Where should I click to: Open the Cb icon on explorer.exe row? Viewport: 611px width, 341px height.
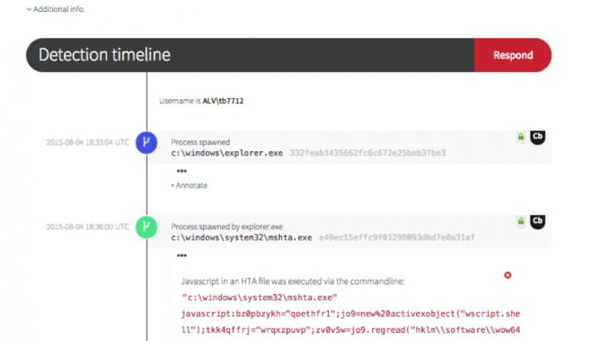coord(538,137)
